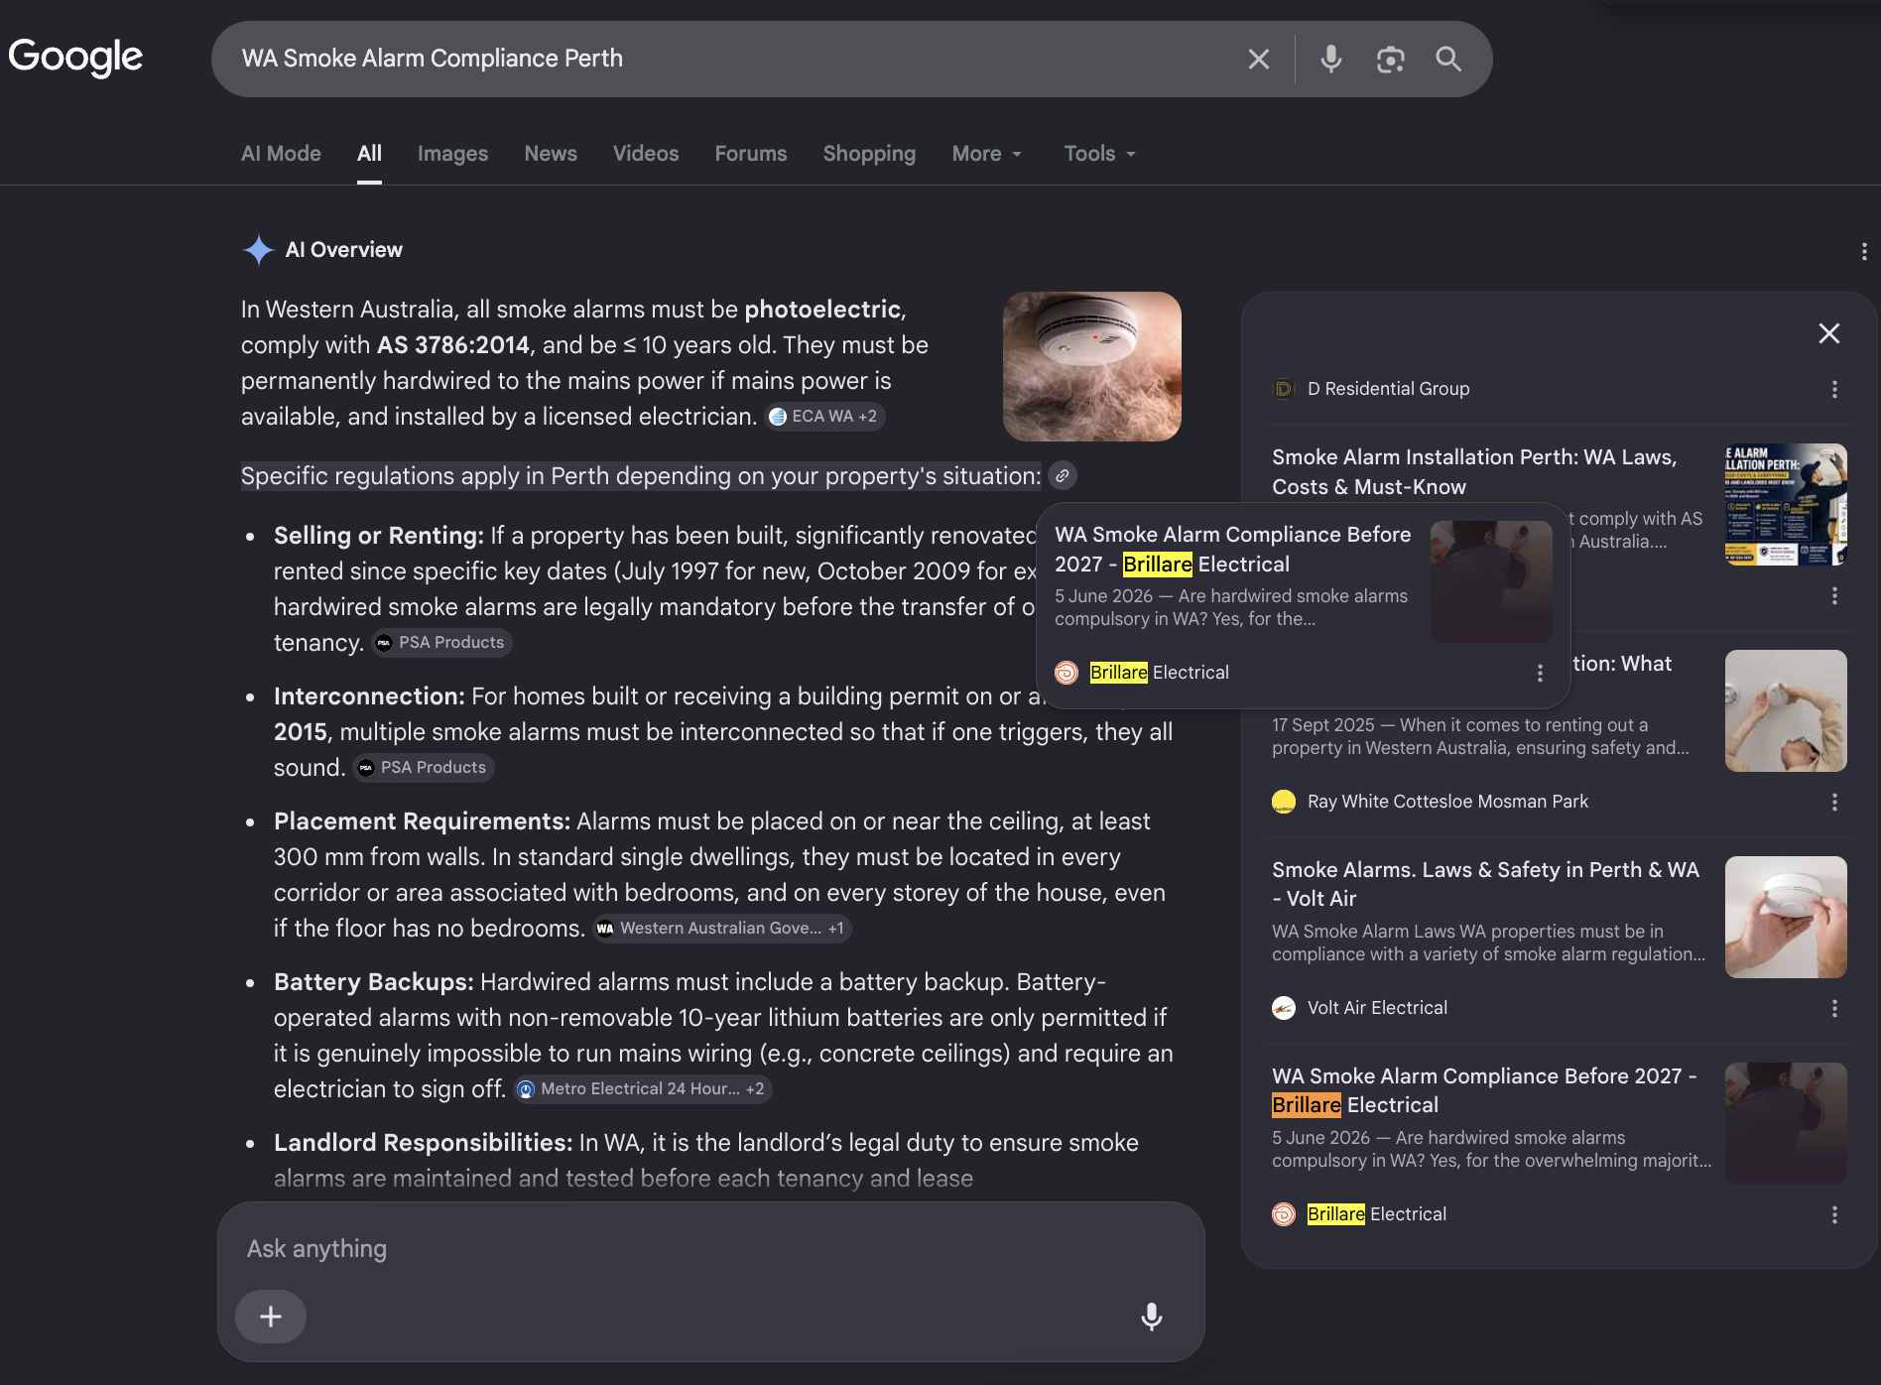Click the plus button in Ask anything box
This screenshot has height=1385, width=1881.
(x=271, y=1317)
